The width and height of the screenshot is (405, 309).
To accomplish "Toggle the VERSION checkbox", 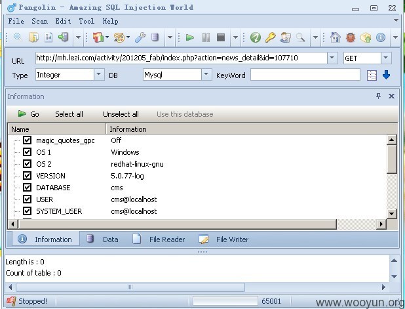I will [27, 176].
